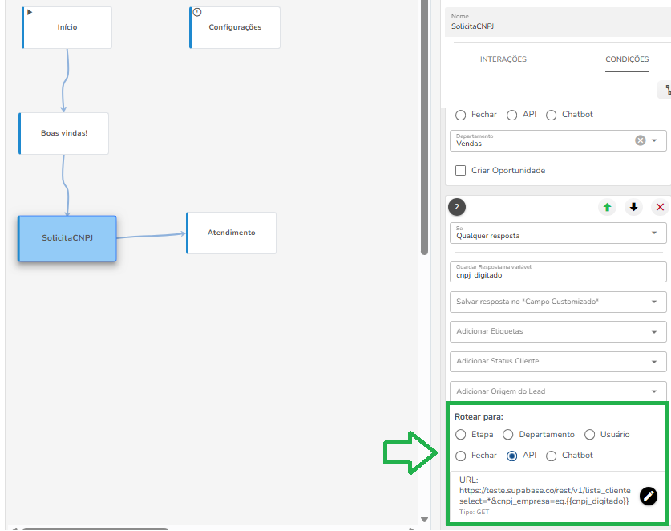
Task: Select Chatbot in Rotear para section
Action: coord(552,456)
